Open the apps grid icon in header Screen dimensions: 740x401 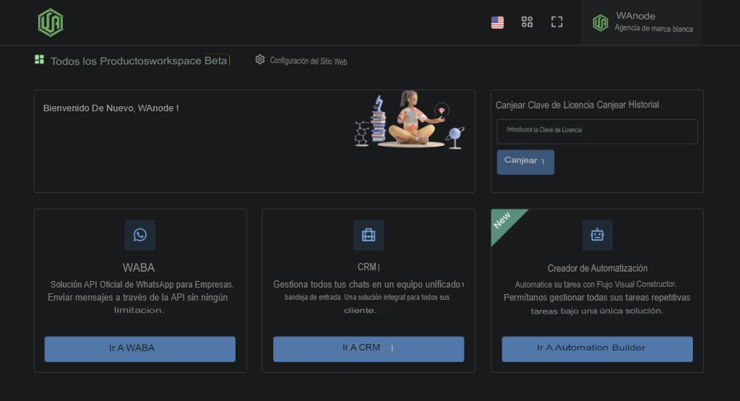(527, 22)
